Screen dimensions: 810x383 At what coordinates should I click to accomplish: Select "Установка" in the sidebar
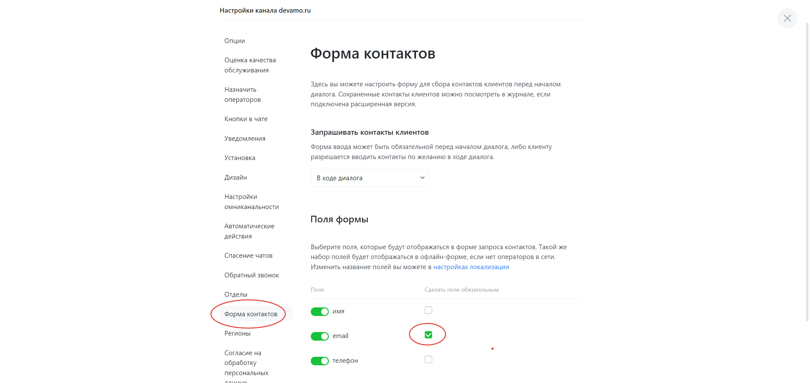[240, 158]
